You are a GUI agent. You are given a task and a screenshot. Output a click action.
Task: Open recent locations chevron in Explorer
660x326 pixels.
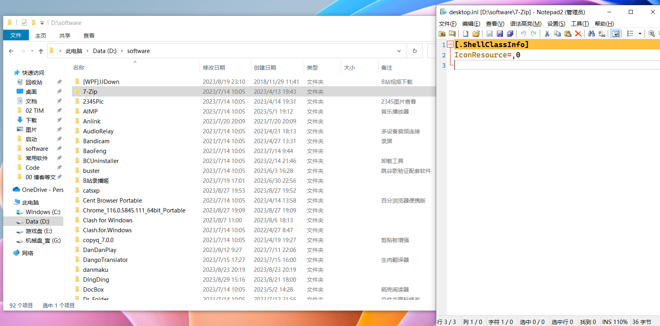pos(32,51)
